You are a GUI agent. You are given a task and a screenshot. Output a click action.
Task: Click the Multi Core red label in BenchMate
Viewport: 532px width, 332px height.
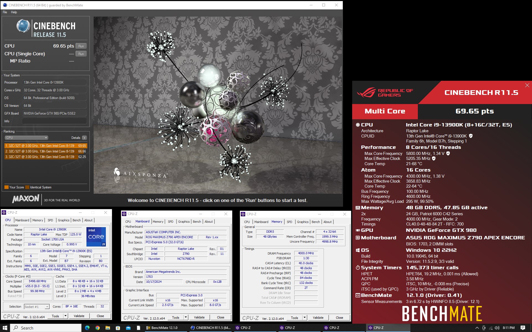(385, 111)
